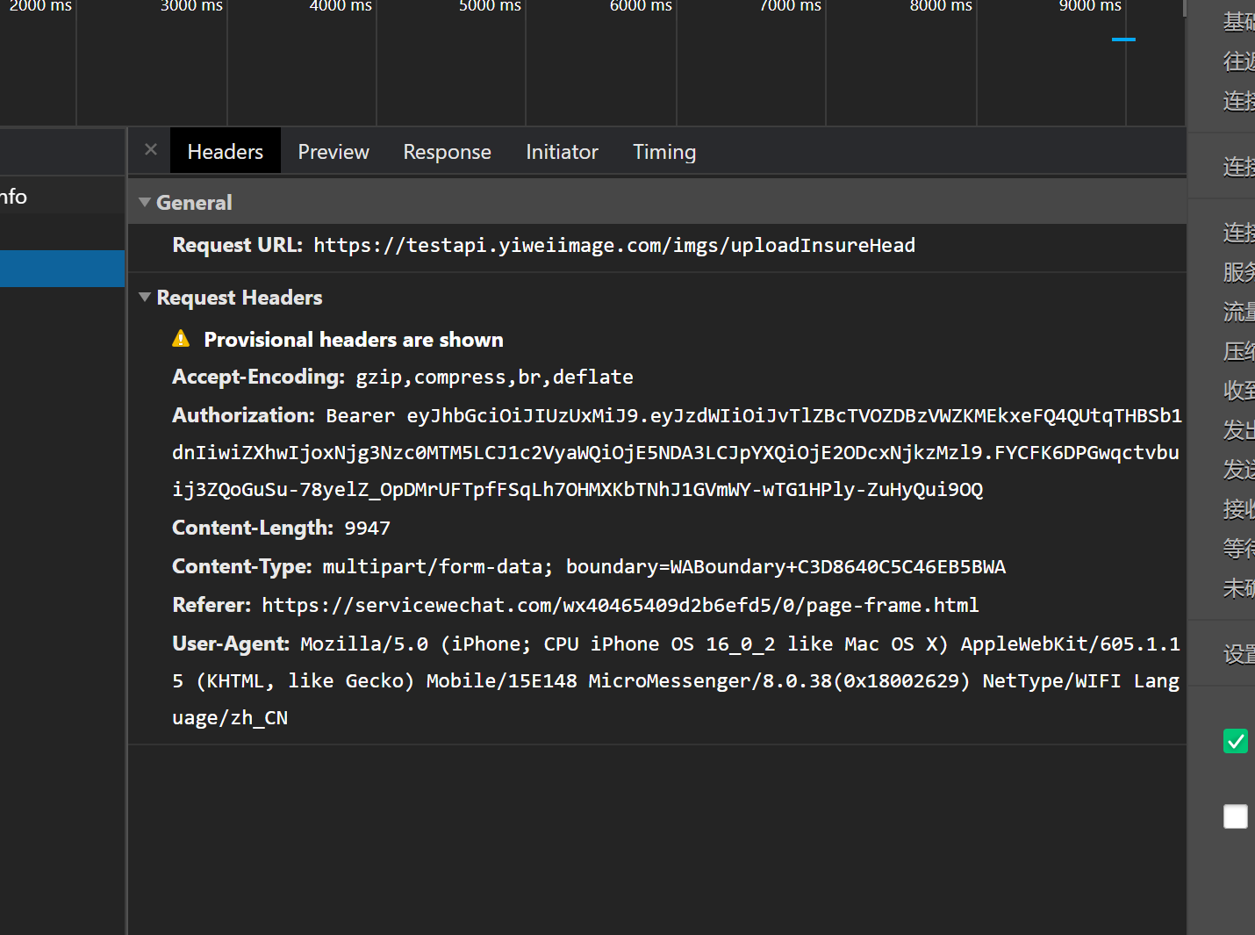Close the request details panel
1255x935 pixels.
(x=151, y=150)
